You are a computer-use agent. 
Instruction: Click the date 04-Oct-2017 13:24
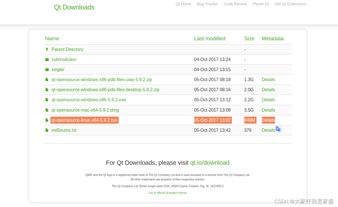click(x=212, y=59)
